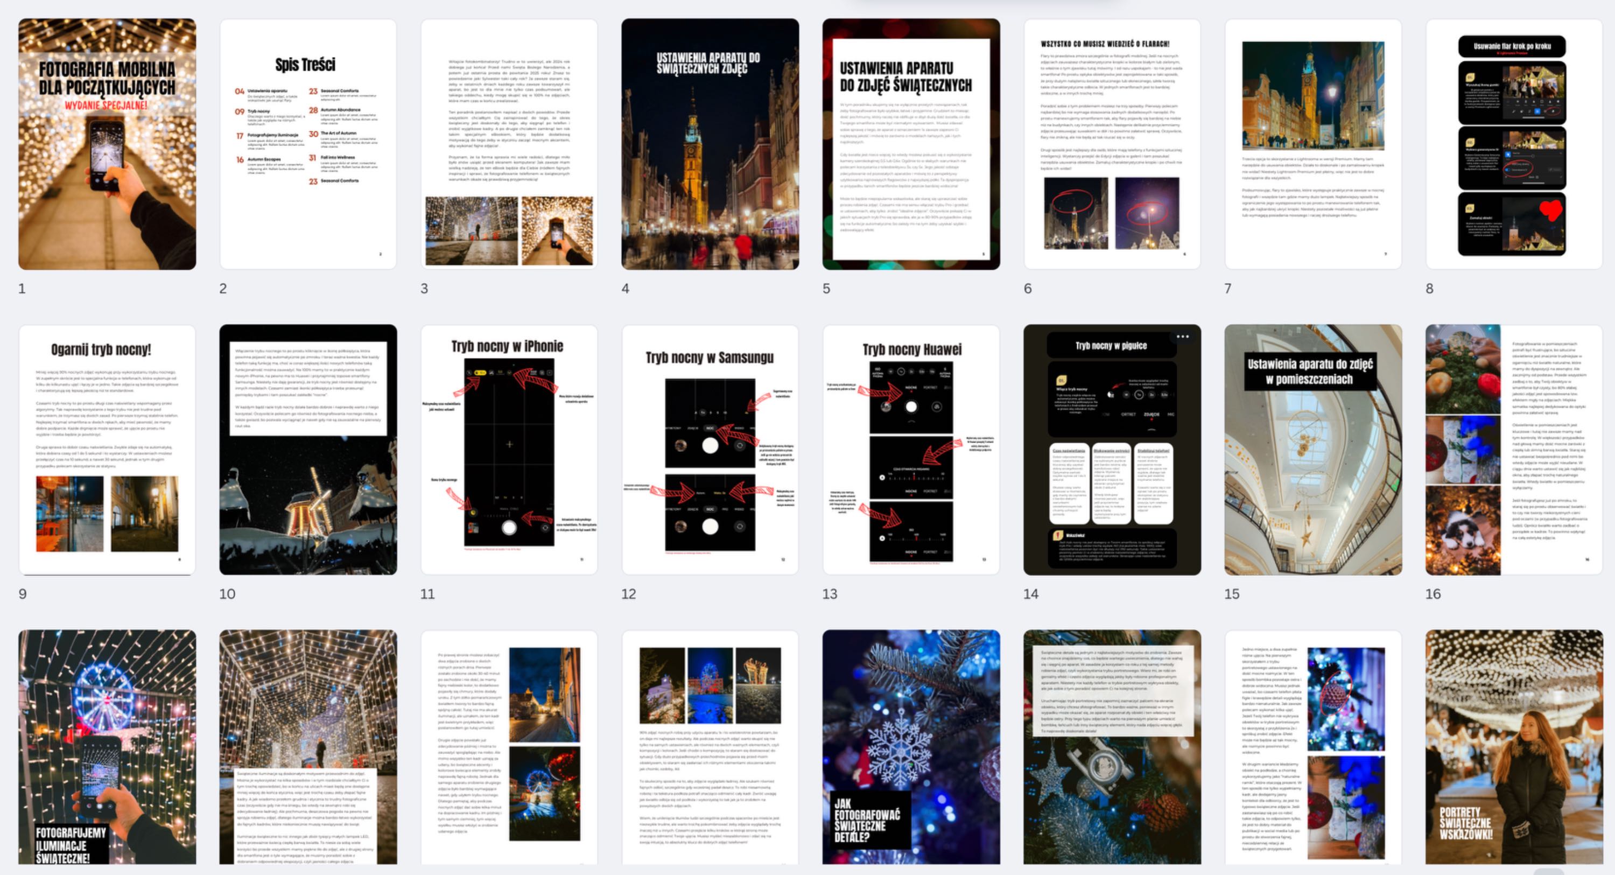Image resolution: width=1615 pixels, height=875 pixels.
Task: Open 'Portrety świąteczne wskazówki!' page
Action: [1513, 746]
